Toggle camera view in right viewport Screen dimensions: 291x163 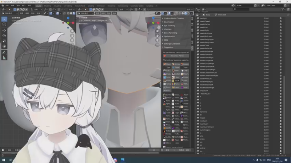tap(158, 40)
